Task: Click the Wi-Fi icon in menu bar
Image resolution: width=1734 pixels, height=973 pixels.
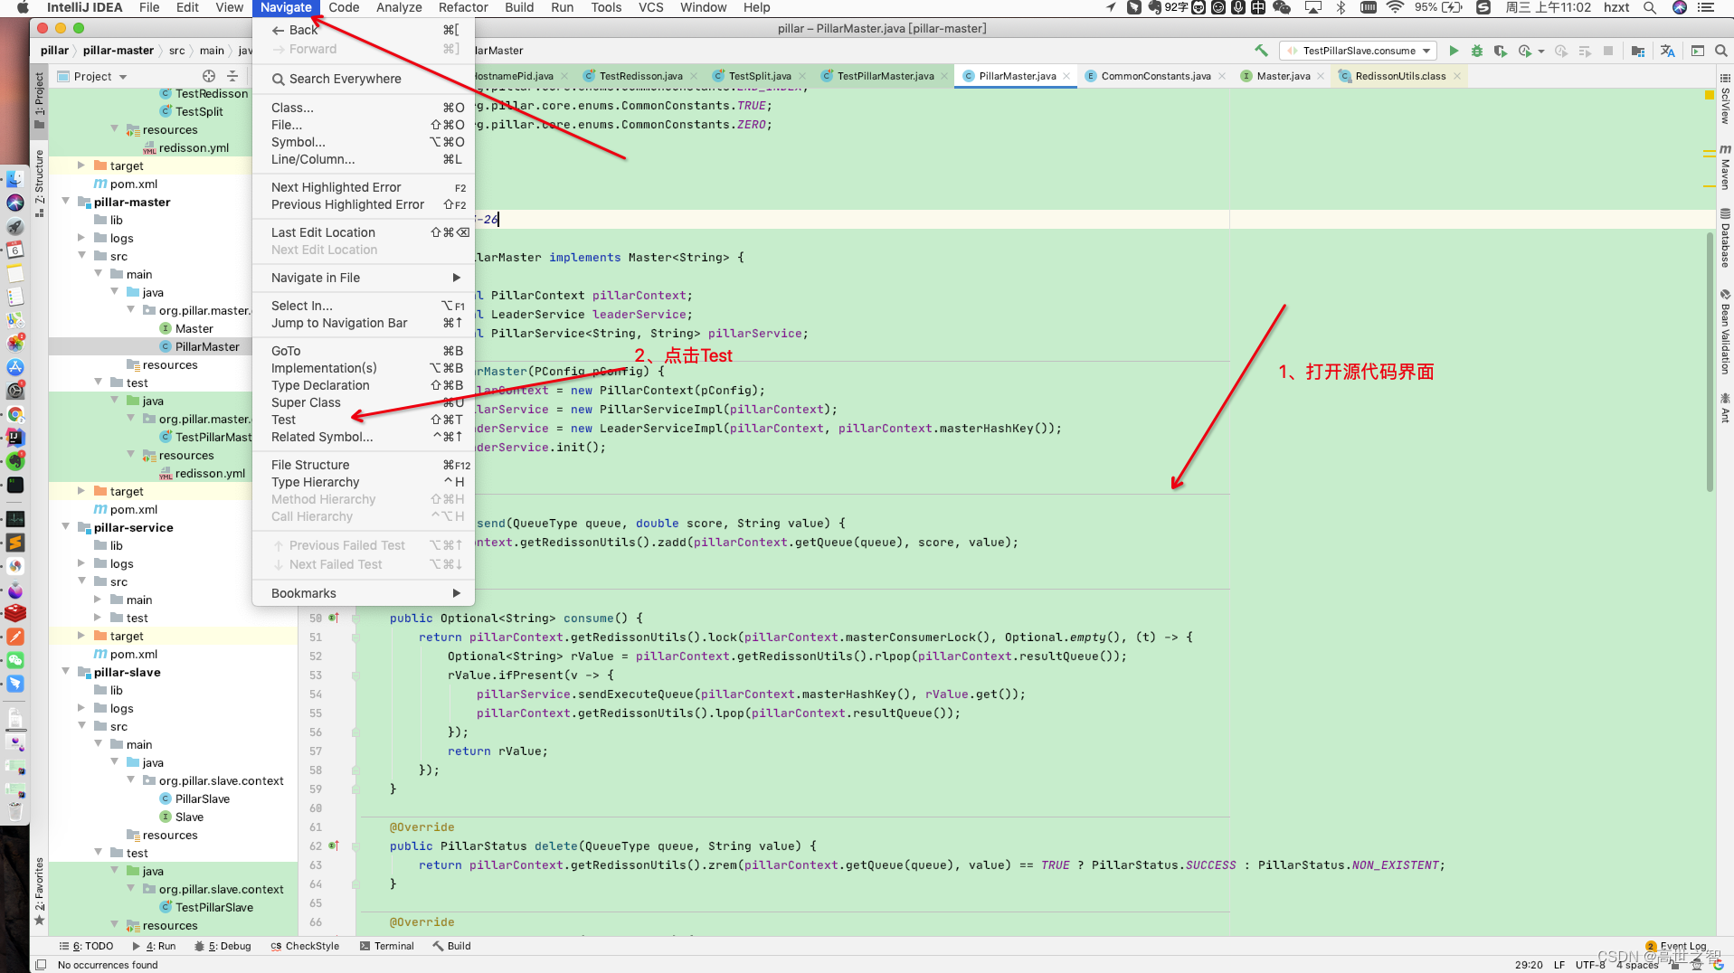Action: [x=1395, y=7]
